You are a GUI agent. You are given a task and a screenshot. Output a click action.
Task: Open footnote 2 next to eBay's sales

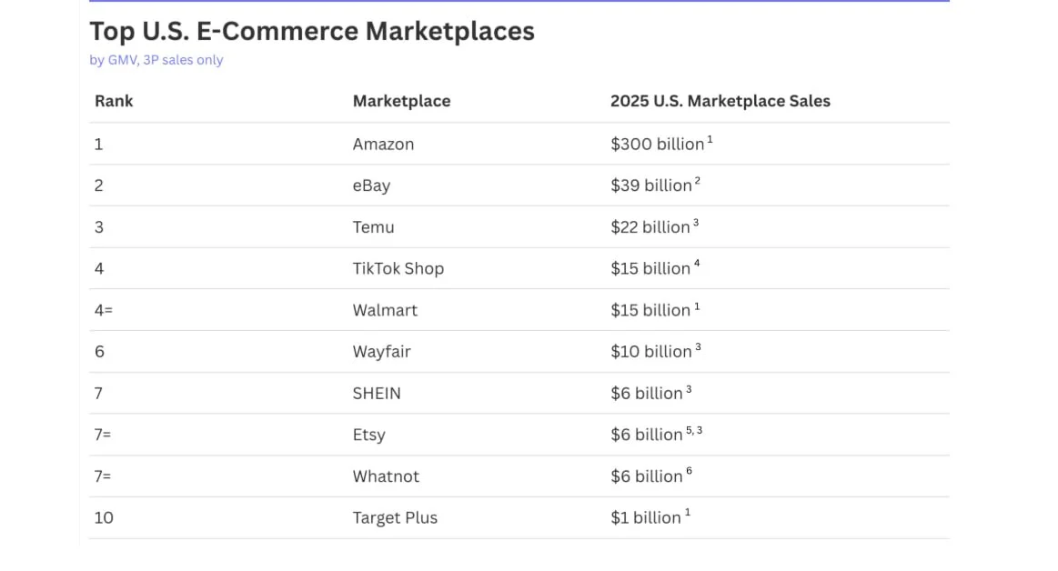tap(698, 182)
